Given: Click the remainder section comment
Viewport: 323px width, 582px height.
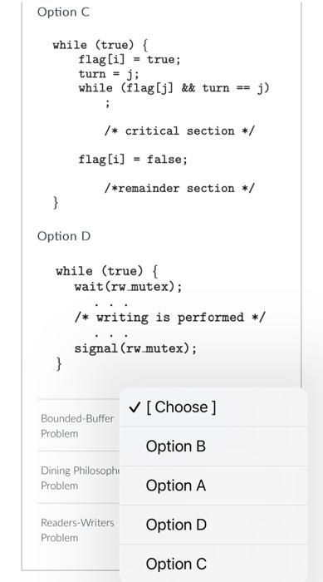Looking at the screenshot, I should pos(179,188).
